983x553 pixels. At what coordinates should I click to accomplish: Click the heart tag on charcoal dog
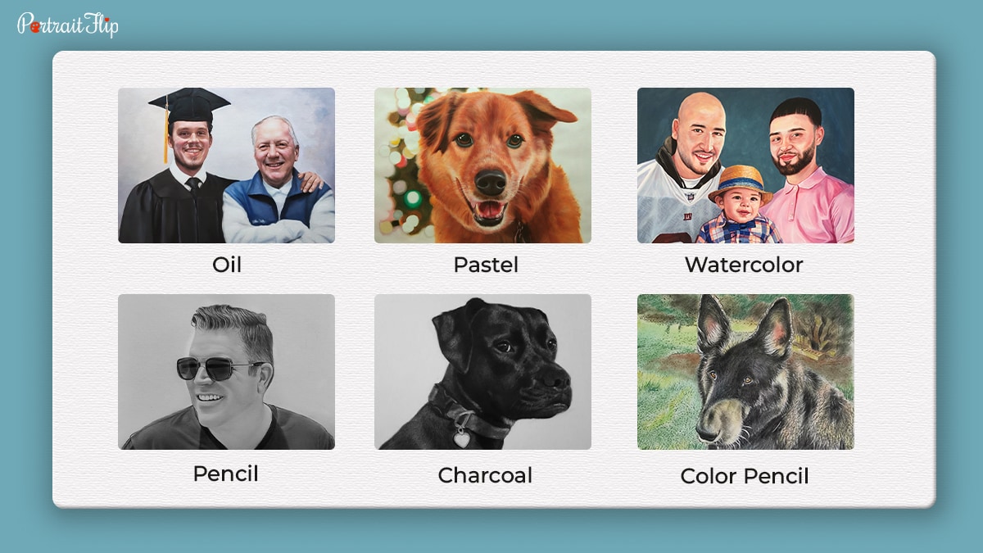pos(462,438)
